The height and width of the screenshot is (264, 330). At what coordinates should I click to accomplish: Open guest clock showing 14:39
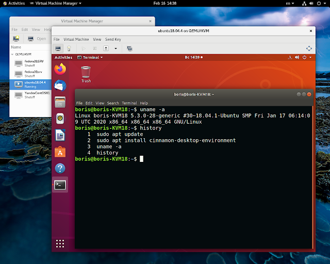(194, 57)
